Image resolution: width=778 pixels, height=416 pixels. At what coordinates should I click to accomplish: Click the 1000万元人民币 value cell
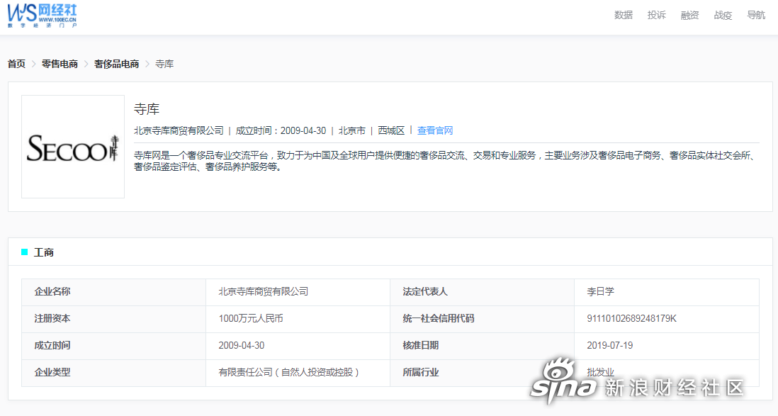[x=298, y=319]
